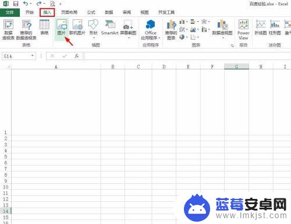Click the 数据透视表 PivotTable icon

click(x=8, y=30)
